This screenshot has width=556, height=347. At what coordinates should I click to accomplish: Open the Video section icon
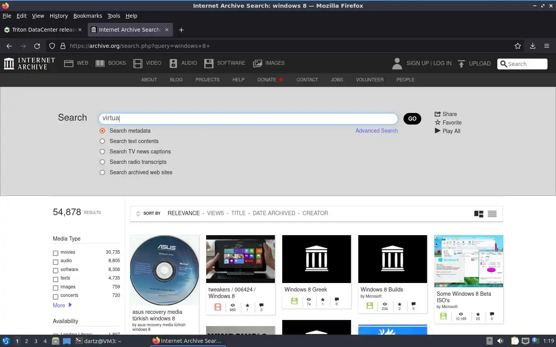(x=138, y=63)
